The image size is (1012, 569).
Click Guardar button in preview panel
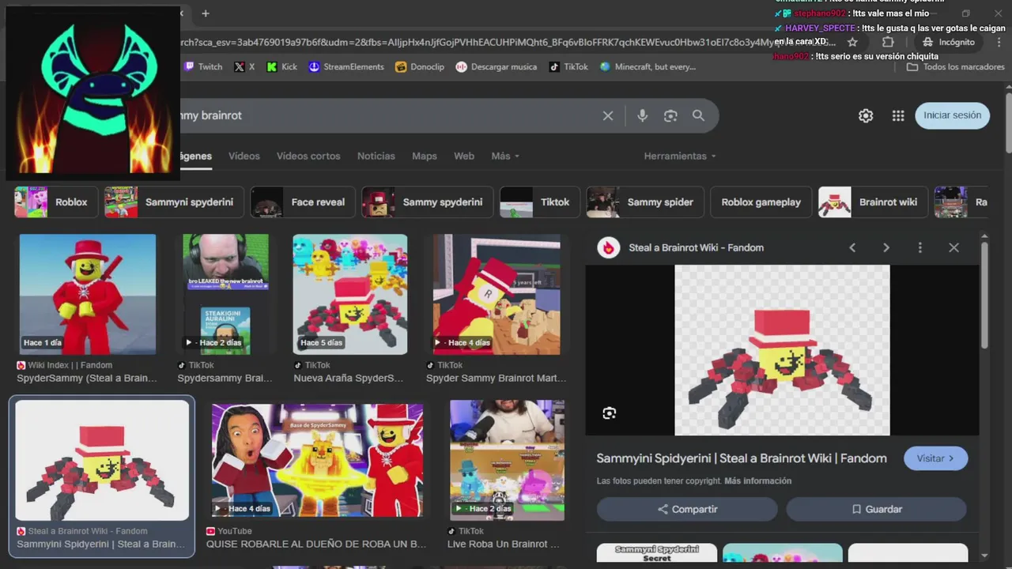point(876,509)
